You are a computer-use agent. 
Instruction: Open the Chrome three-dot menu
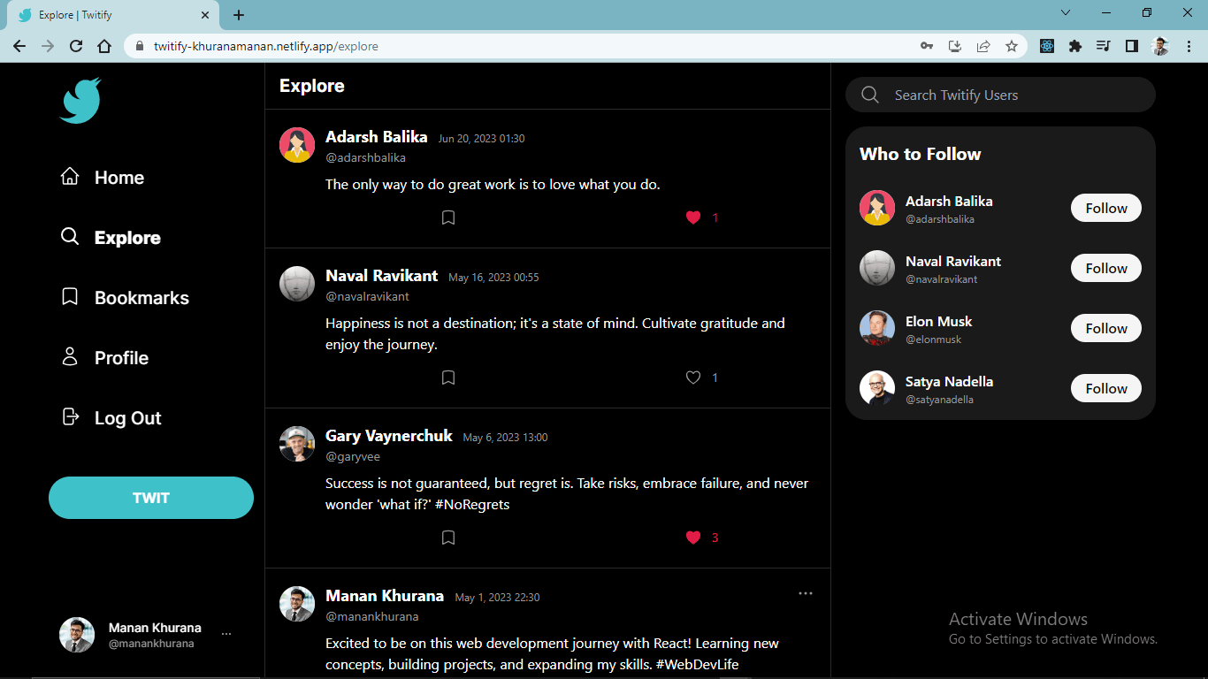point(1189,46)
